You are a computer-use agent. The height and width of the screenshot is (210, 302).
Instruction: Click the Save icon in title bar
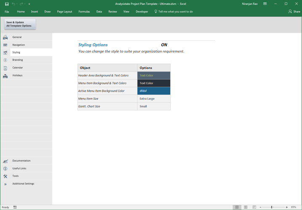pos(7,4)
